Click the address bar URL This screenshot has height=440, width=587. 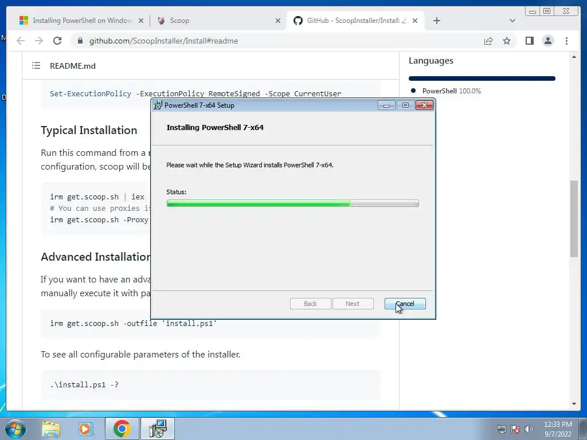pyautogui.click(x=163, y=41)
